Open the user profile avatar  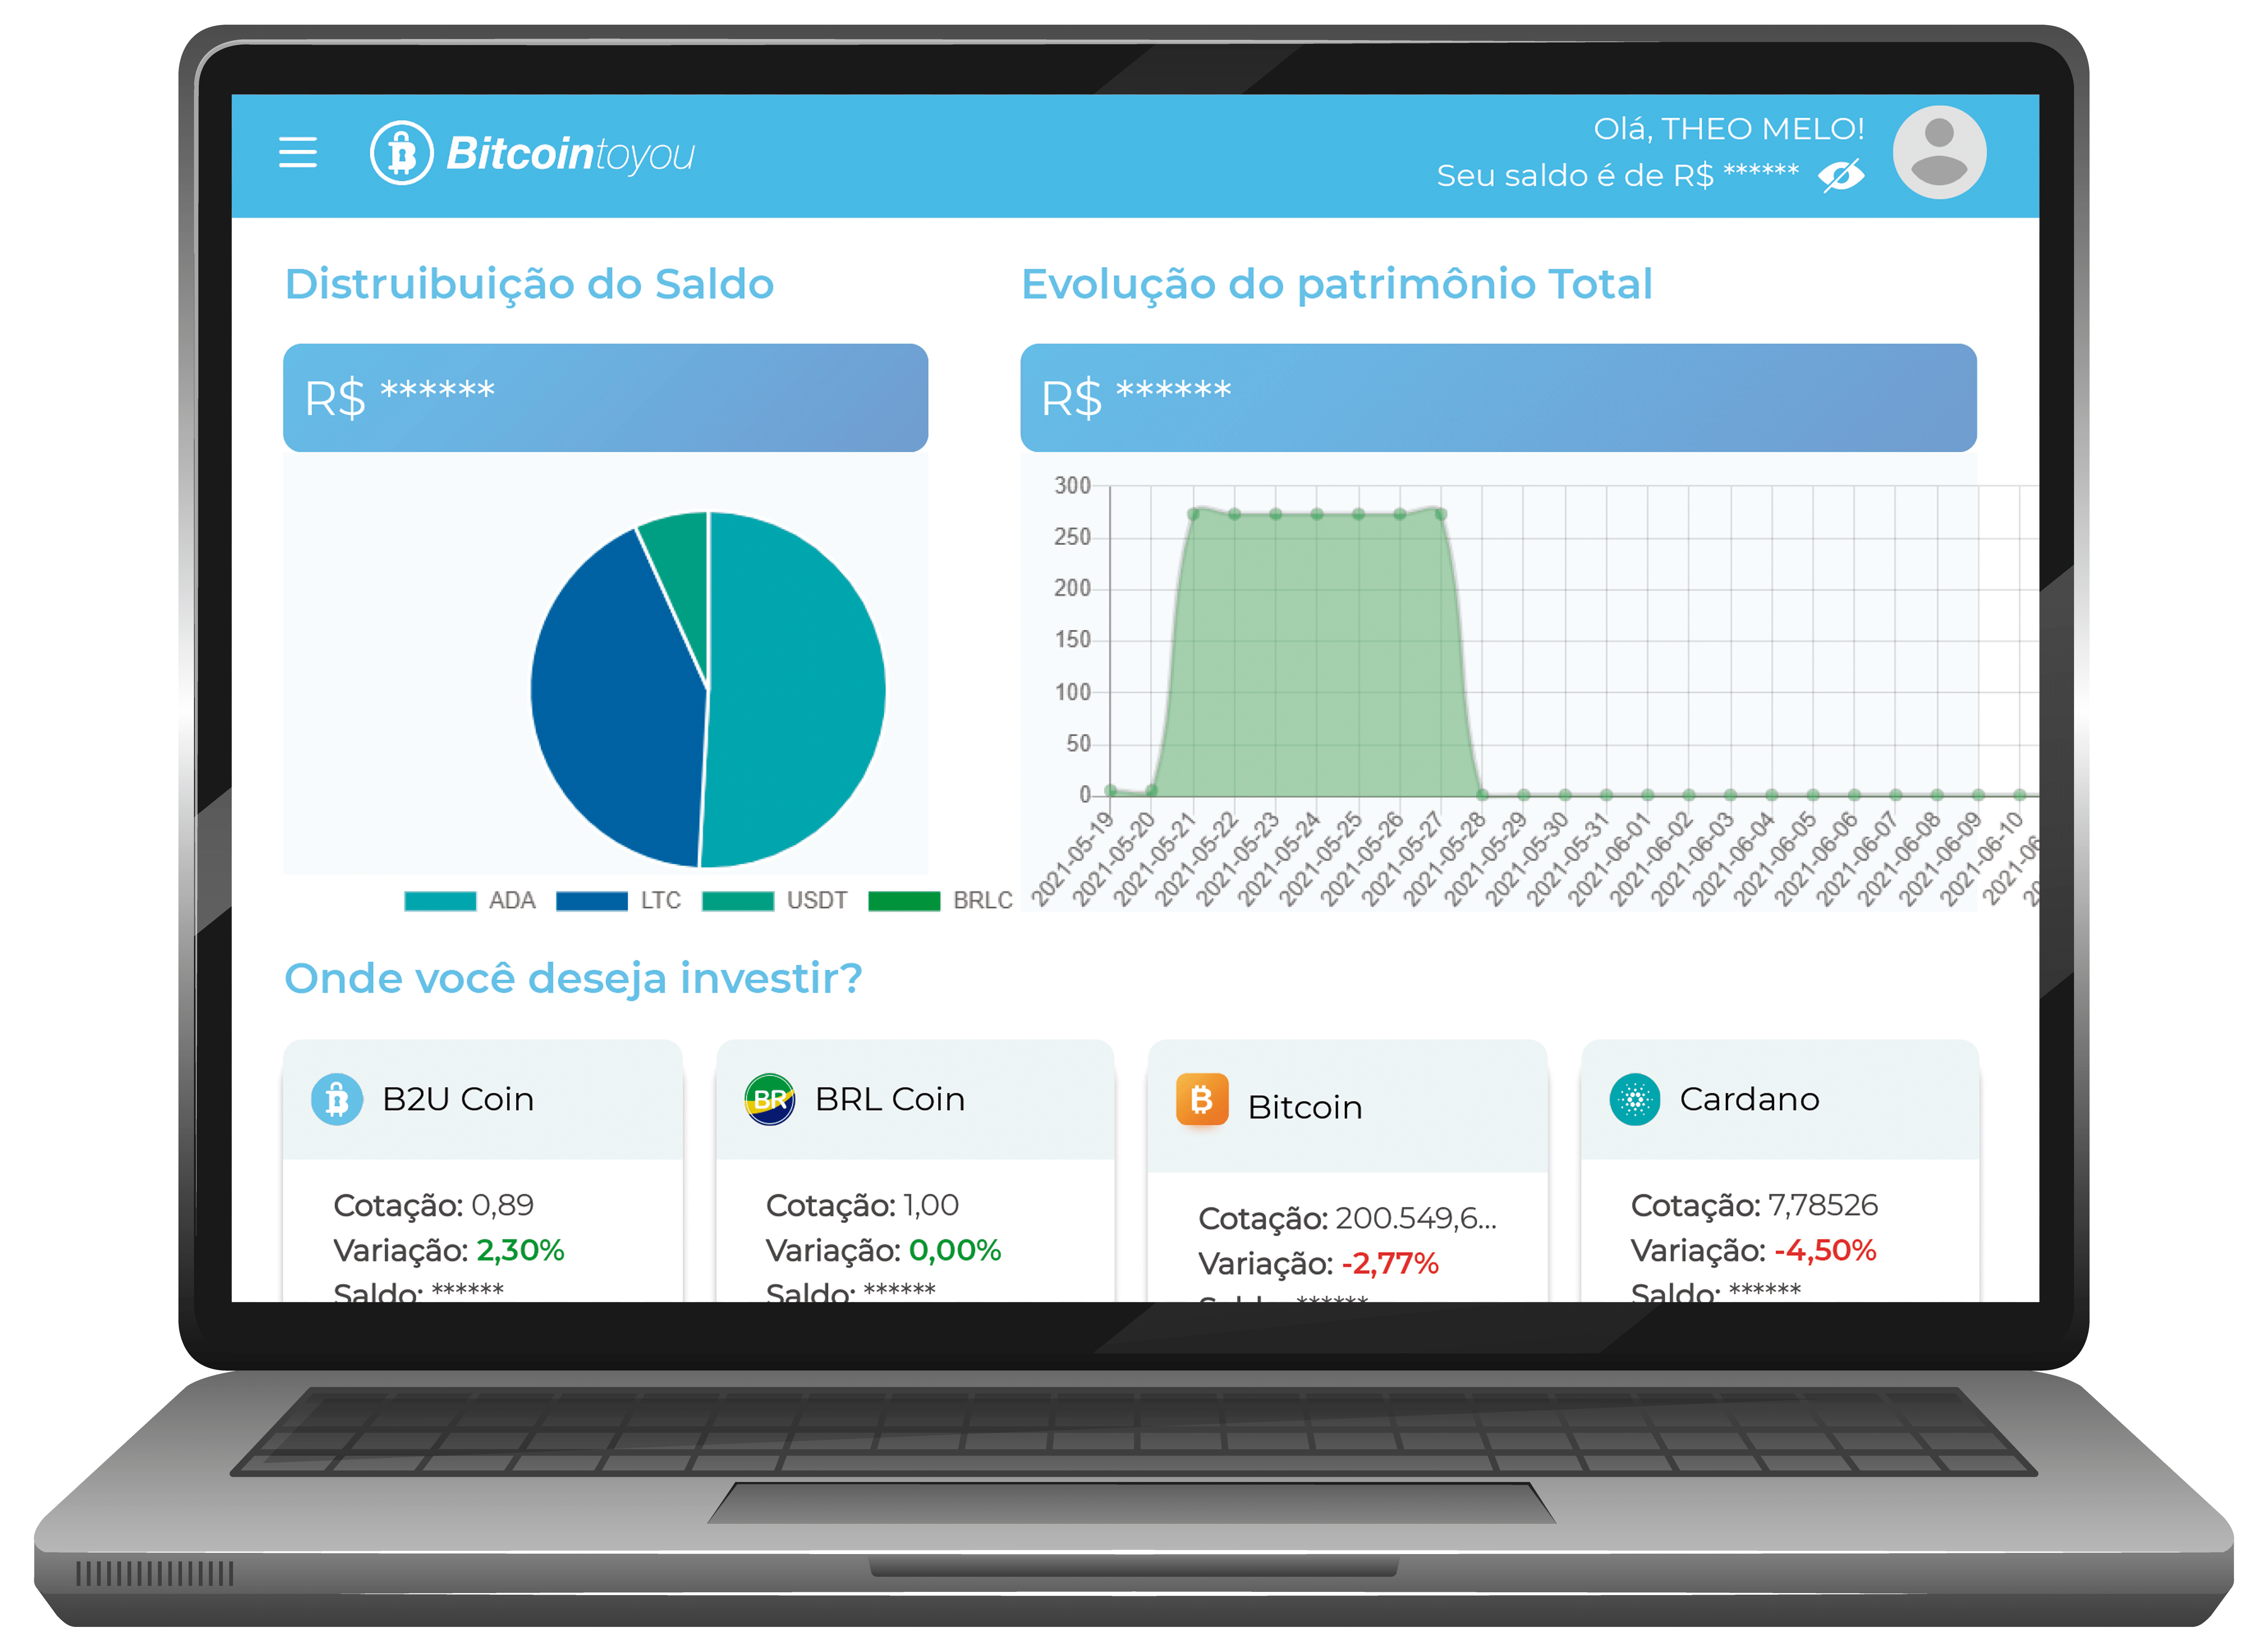(x=1939, y=152)
